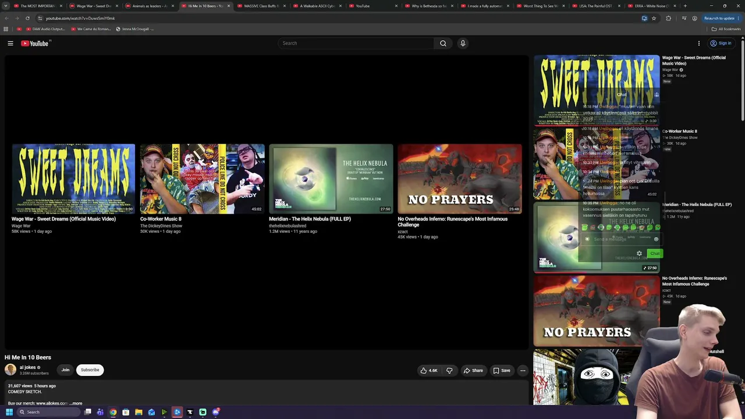Open the Chrome profile icon
745x419 pixels.
click(x=694, y=18)
